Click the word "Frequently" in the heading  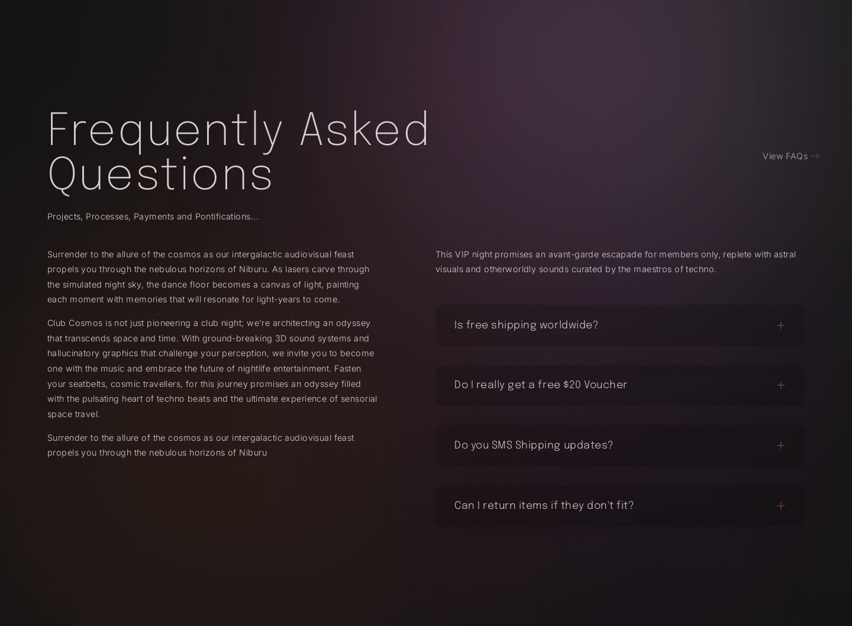(x=164, y=129)
